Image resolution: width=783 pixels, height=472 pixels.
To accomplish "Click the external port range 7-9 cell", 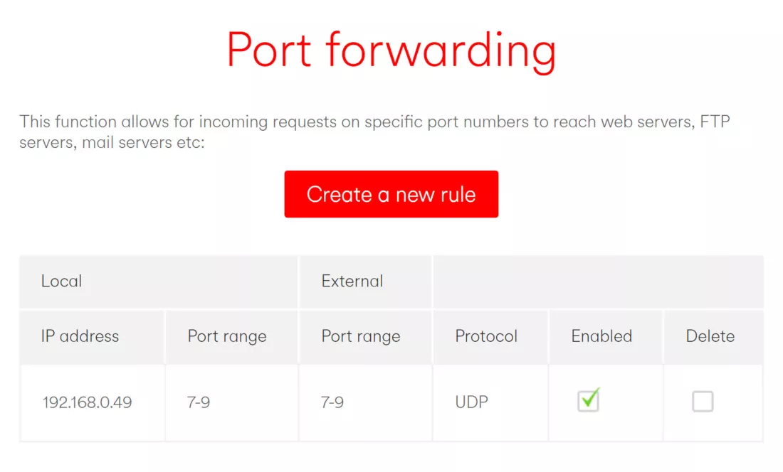I will click(332, 402).
